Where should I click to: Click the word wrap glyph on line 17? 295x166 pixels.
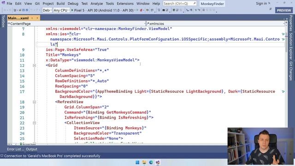click(283, 91)
